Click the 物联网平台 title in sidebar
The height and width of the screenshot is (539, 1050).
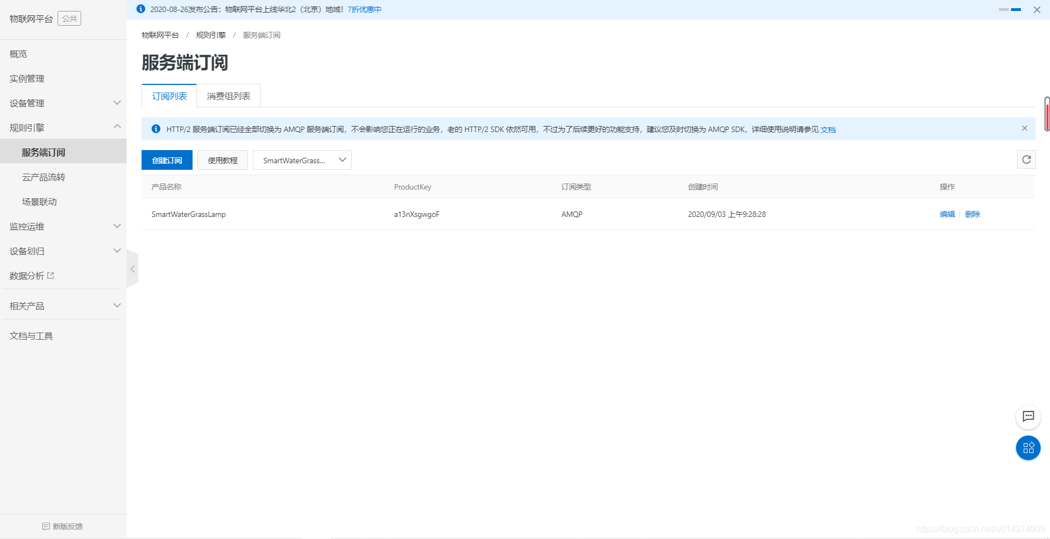click(x=31, y=19)
